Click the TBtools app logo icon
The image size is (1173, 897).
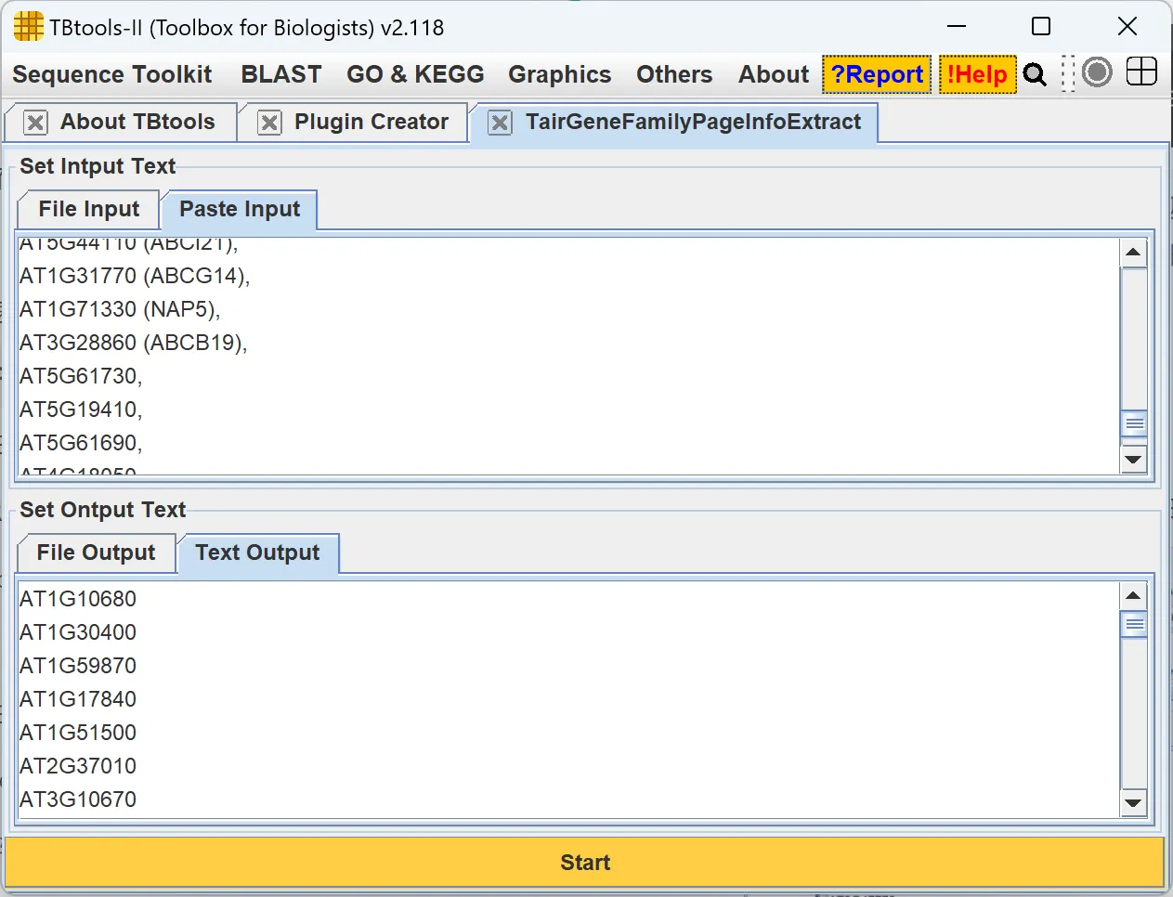pos(28,27)
